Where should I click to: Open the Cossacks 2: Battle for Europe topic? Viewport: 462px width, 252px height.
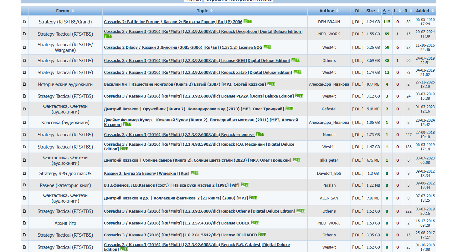[173, 22]
